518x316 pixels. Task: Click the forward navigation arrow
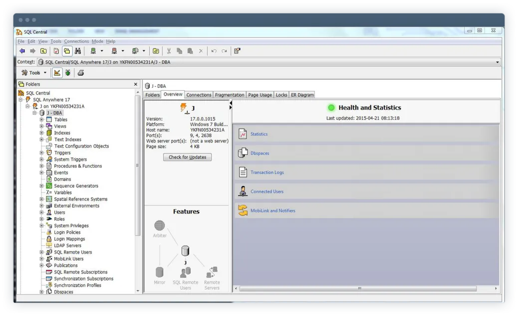33,51
